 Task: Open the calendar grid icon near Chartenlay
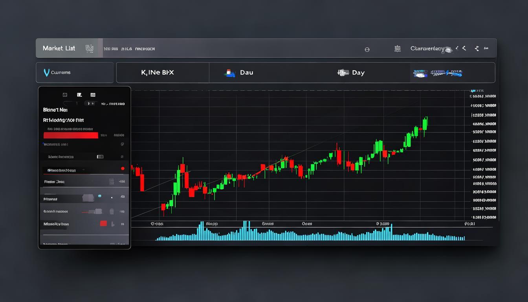pos(397,48)
